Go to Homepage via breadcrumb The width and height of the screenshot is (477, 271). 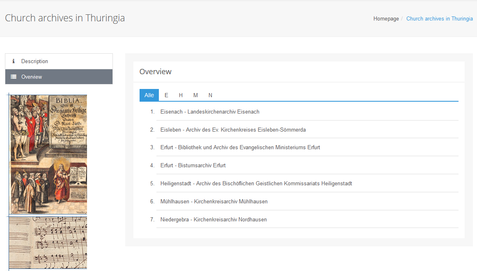tap(386, 18)
